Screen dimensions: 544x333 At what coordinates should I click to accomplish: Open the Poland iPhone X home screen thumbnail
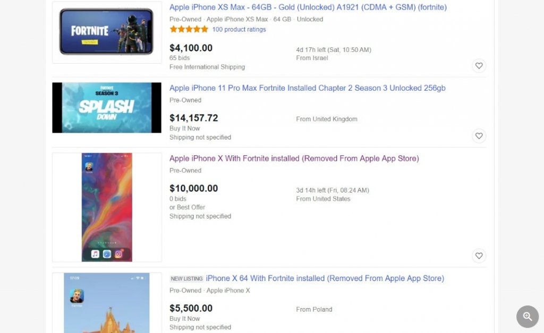point(107,303)
